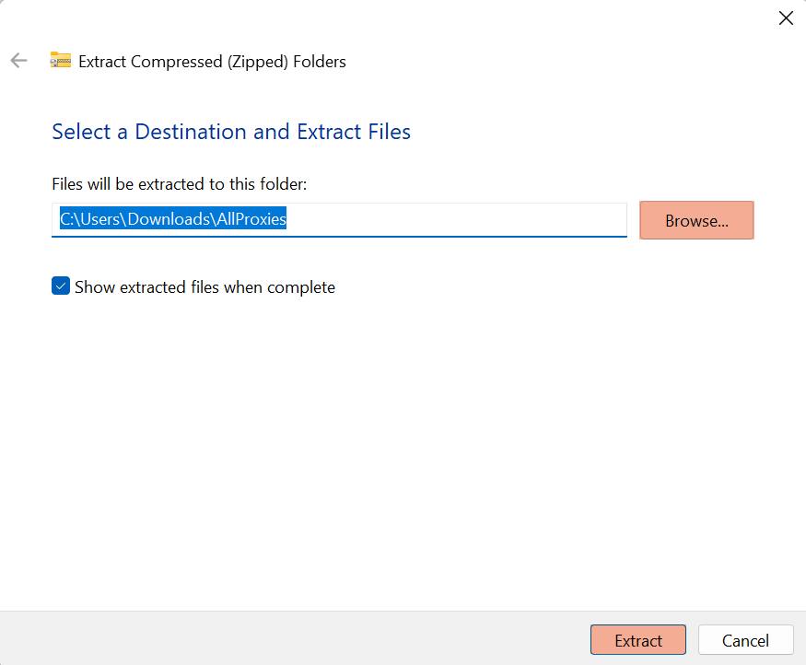Click the "Select a Destination and Extract Files" heading
This screenshot has height=665, width=806.
pos(231,132)
